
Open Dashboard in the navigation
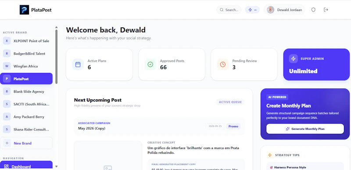[26, 165]
